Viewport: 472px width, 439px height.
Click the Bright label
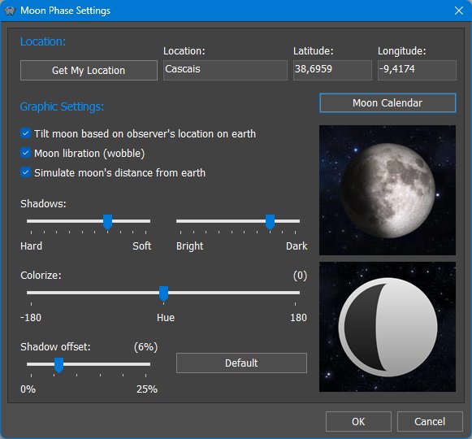point(190,246)
